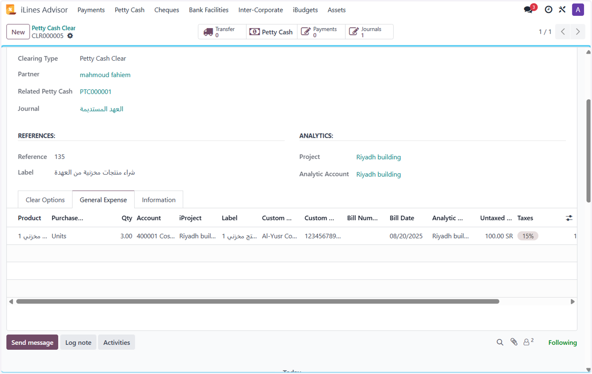Sort by the iProject column header
Image resolution: width=592 pixels, height=374 pixels.
(x=190, y=218)
